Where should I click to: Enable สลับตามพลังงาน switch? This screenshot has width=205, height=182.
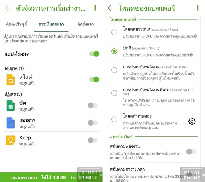point(191,152)
